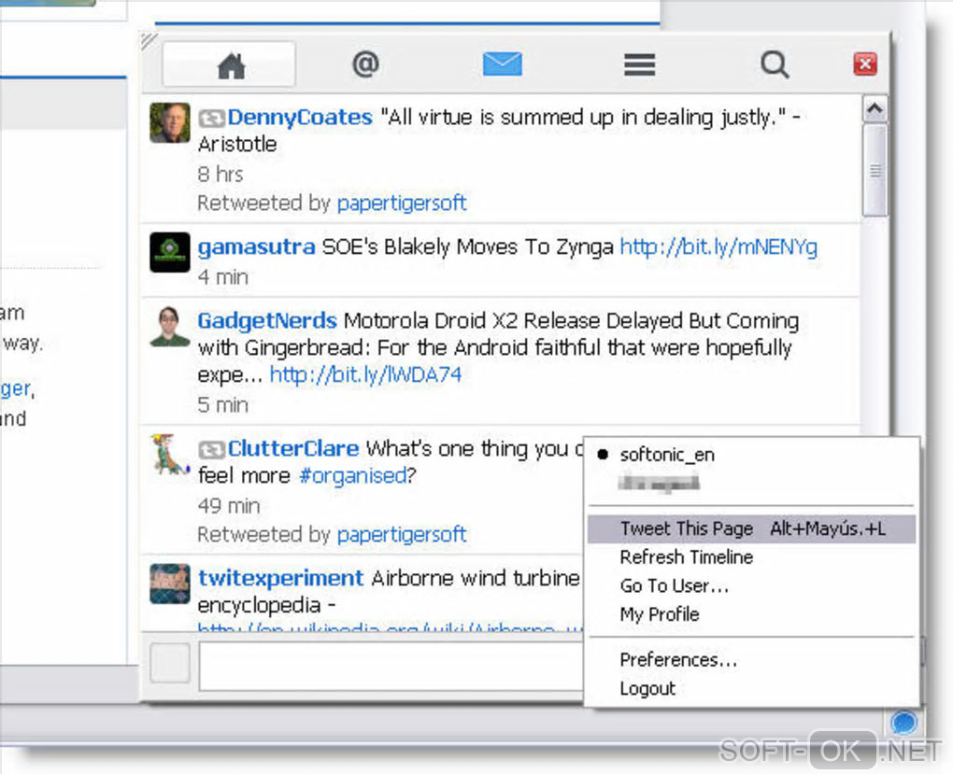The width and height of the screenshot is (953, 774).
Task: Open direct messages envelope icon
Action: [x=502, y=63]
